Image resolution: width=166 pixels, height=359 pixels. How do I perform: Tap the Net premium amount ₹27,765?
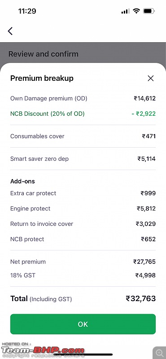144,262
